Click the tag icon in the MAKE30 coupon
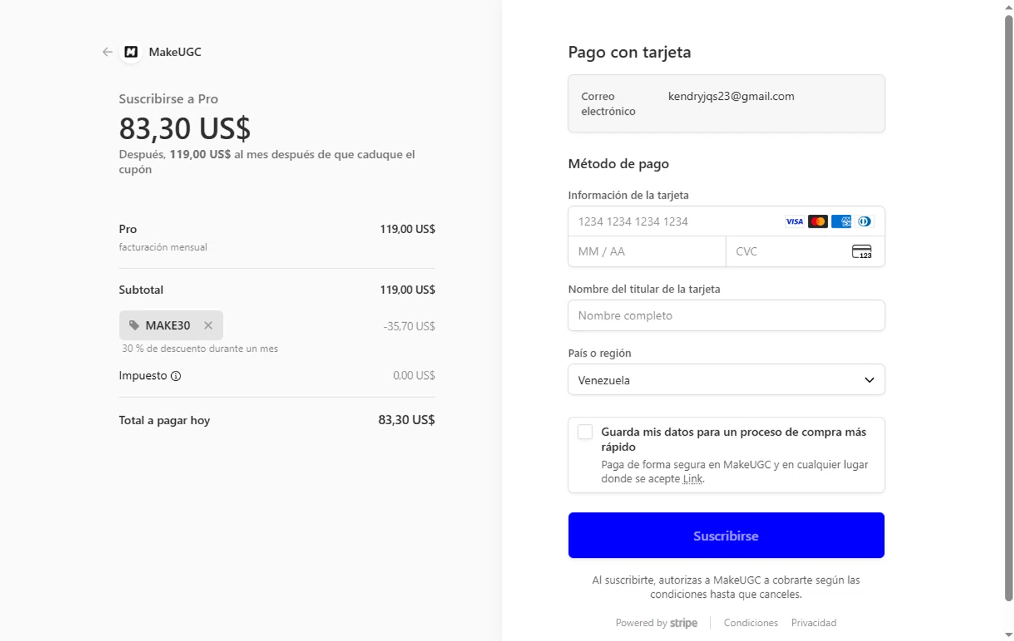The height and width of the screenshot is (641, 1014). coord(134,326)
